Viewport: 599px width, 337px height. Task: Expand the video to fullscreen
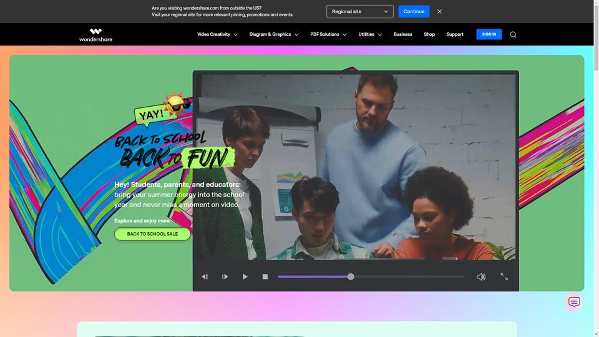pos(504,276)
